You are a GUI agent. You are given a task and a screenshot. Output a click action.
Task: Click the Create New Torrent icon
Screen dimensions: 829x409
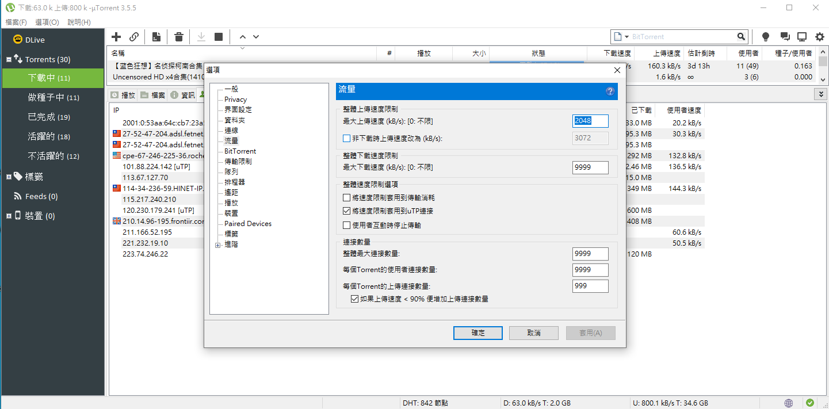click(x=156, y=37)
